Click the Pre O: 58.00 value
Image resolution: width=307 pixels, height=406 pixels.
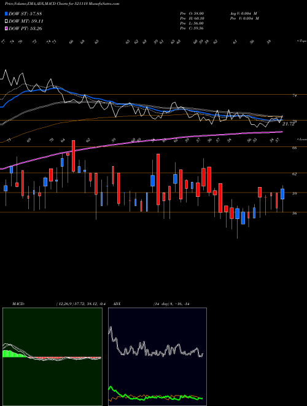click(192, 14)
